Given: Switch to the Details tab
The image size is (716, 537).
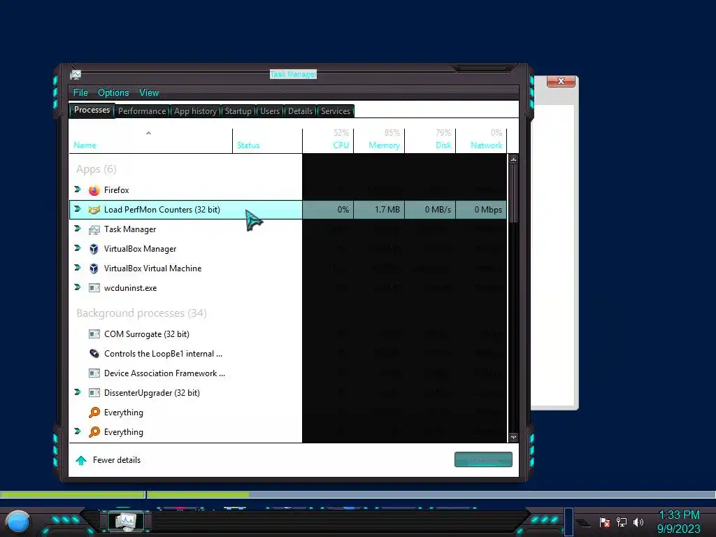Looking at the screenshot, I should (x=301, y=111).
